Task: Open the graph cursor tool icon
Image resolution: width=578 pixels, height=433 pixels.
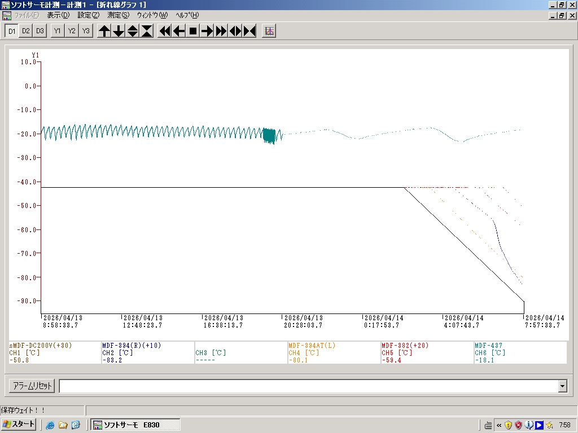Action: pyautogui.click(x=269, y=31)
